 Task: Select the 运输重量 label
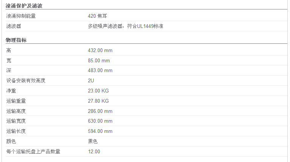(16, 101)
